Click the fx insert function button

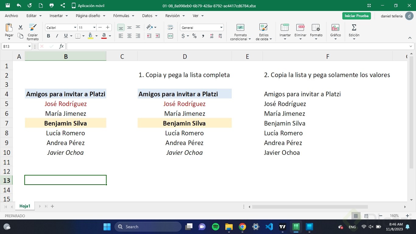pos(62,46)
